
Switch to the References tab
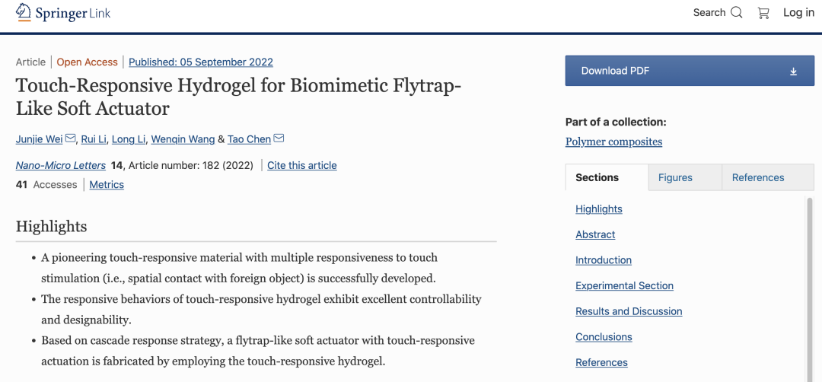(757, 177)
